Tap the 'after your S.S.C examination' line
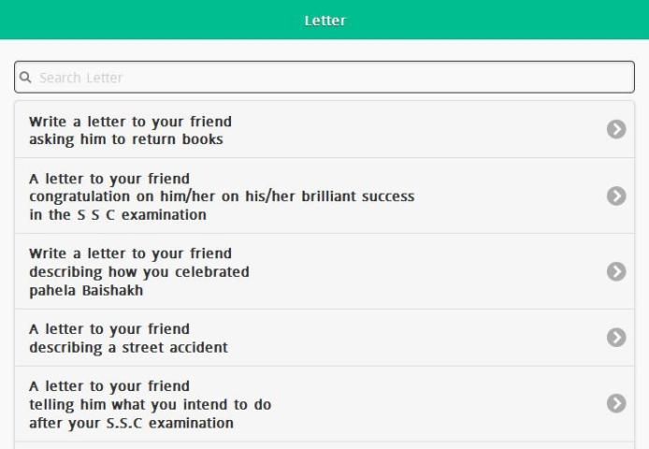649x449 pixels. (x=131, y=423)
